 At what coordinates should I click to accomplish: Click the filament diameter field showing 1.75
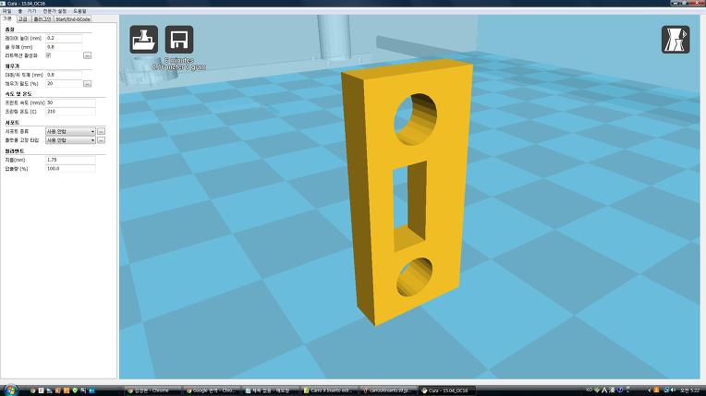coord(70,160)
